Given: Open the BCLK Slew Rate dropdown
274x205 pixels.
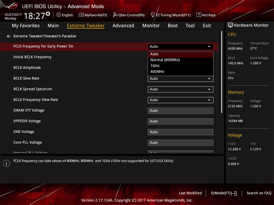Looking at the screenshot, I should pyautogui.click(x=180, y=79).
